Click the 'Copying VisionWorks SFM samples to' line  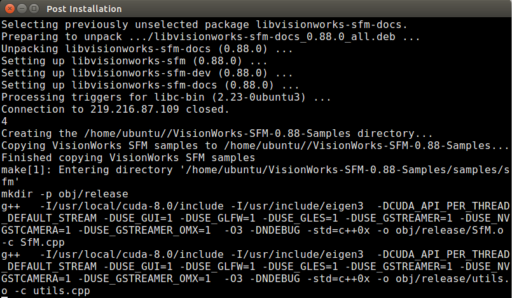point(255,145)
